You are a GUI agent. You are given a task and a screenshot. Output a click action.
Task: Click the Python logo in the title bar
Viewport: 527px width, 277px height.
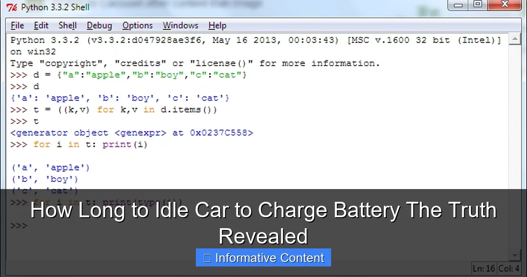(x=12, y=7)
